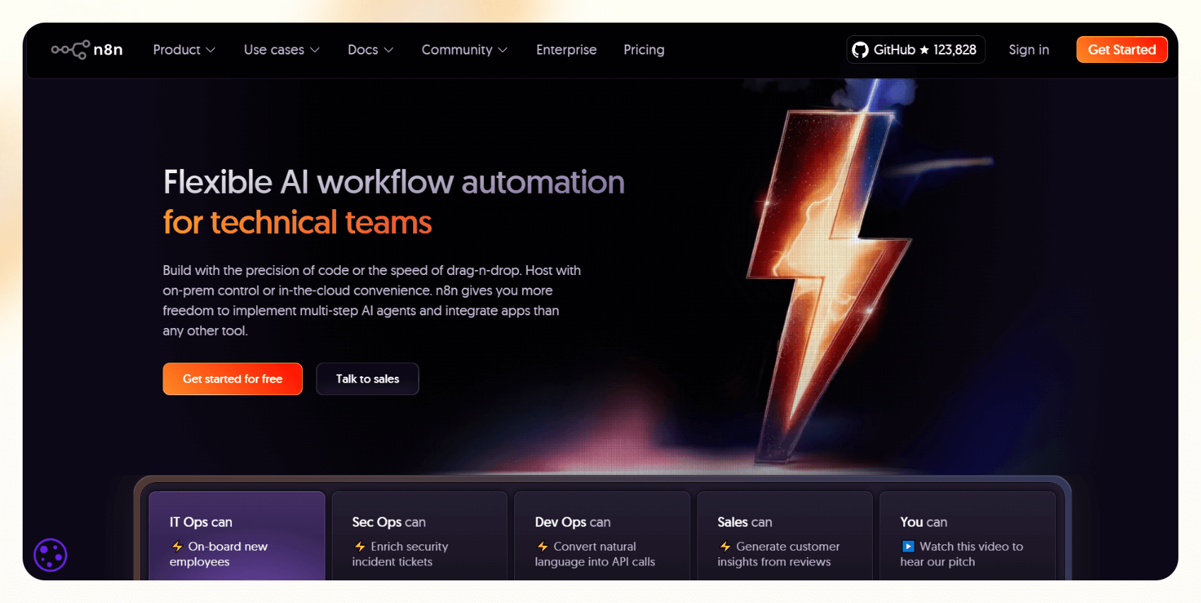Screen dimensions: 1201x603
Task: Click the orange for technical teams text
Action: pyautogui.click(x=297, y=223)
